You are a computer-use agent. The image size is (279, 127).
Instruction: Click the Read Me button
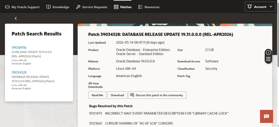(x=97, y=95)
